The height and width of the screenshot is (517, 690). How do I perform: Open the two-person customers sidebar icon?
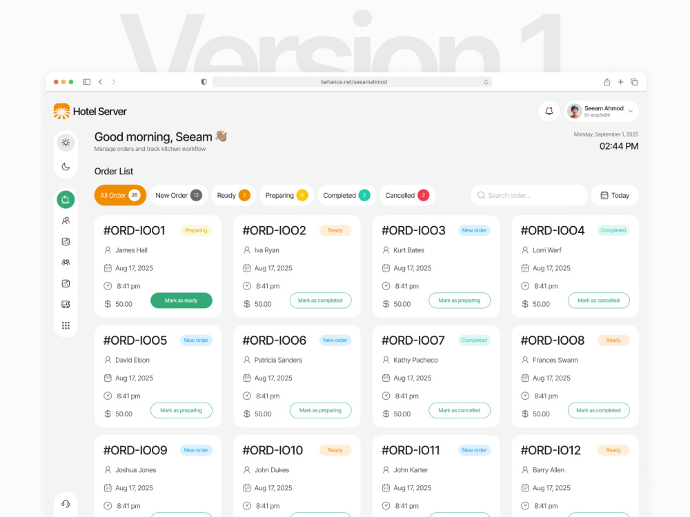click(x=66, y=221)
